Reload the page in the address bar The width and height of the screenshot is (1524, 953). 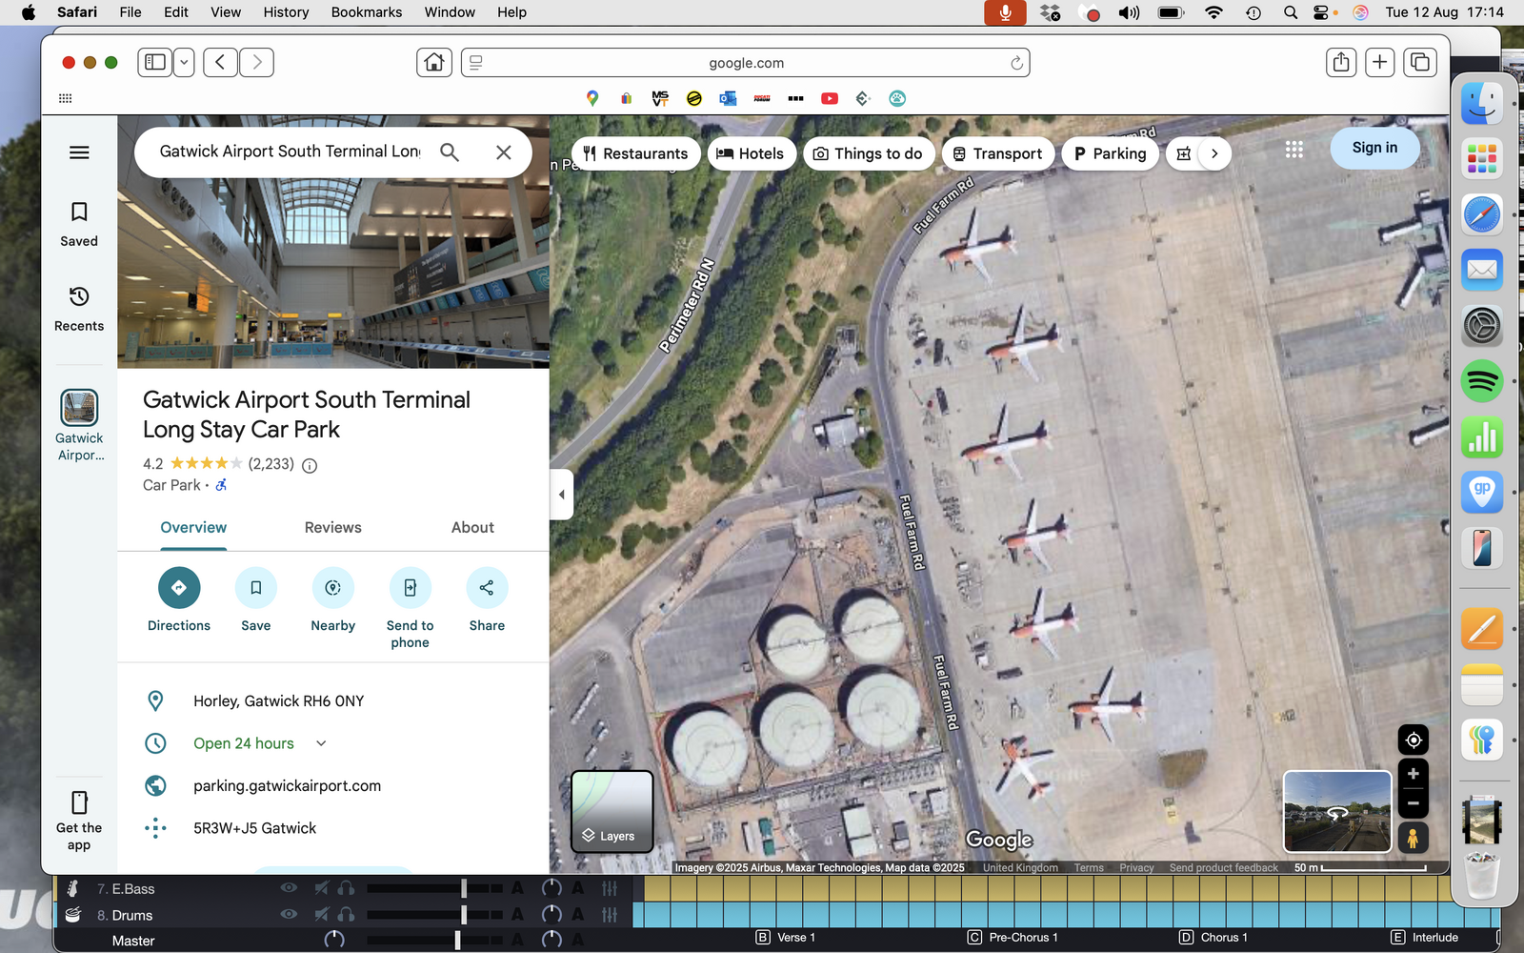(1016, 63)
